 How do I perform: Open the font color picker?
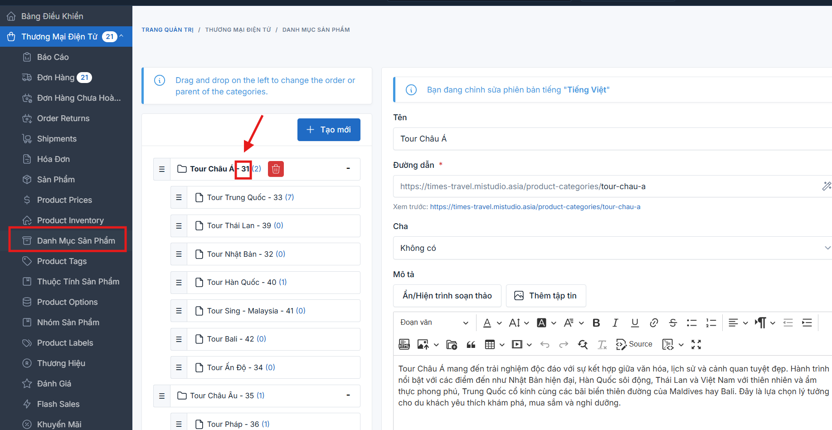pos(487,323)
